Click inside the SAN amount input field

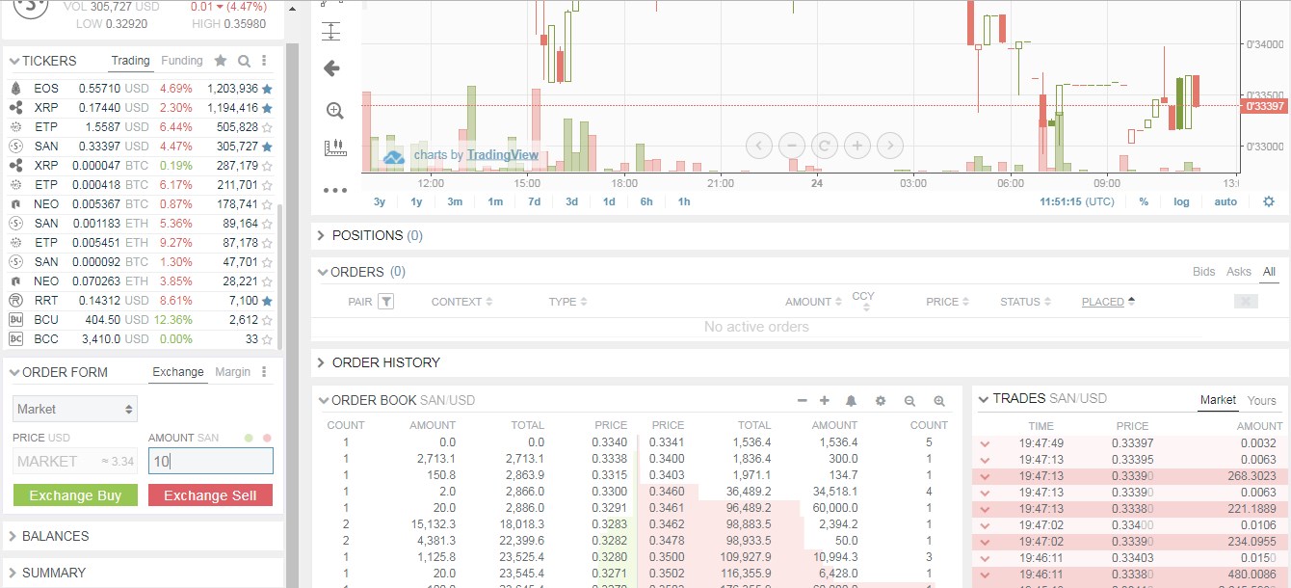coord(210,461)
